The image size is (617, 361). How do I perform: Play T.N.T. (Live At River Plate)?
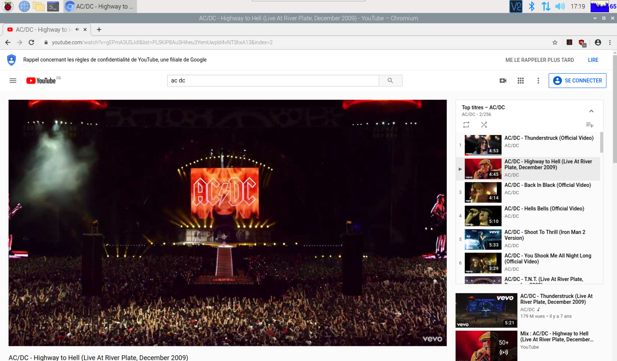coord(544,279)
